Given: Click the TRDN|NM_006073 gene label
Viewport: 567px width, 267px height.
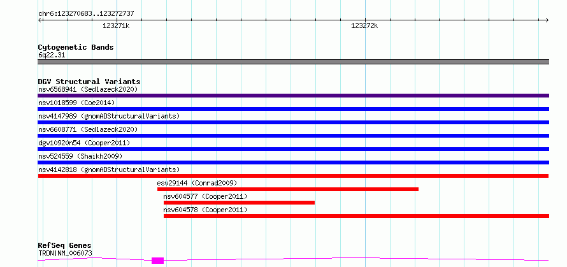Looking at the screenshot, I should click(x=65, y=253).
